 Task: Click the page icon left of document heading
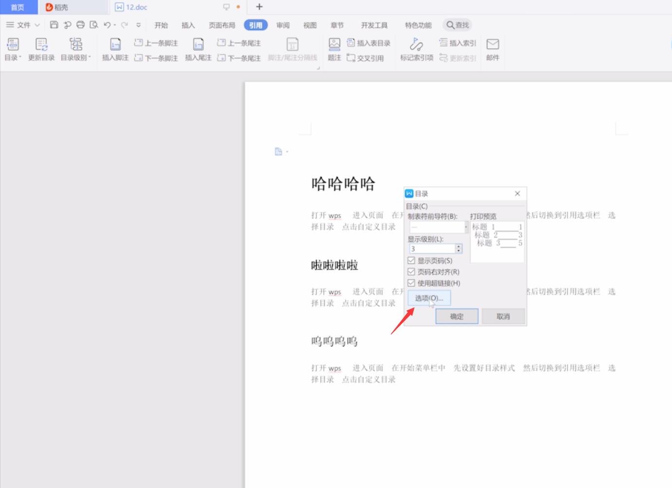click(x=278, y=151)
